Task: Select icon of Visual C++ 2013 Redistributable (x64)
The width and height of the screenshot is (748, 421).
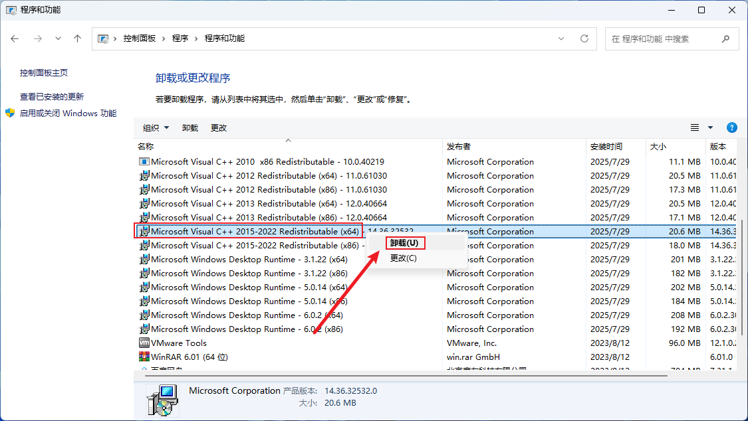Action: coord(144,203)
